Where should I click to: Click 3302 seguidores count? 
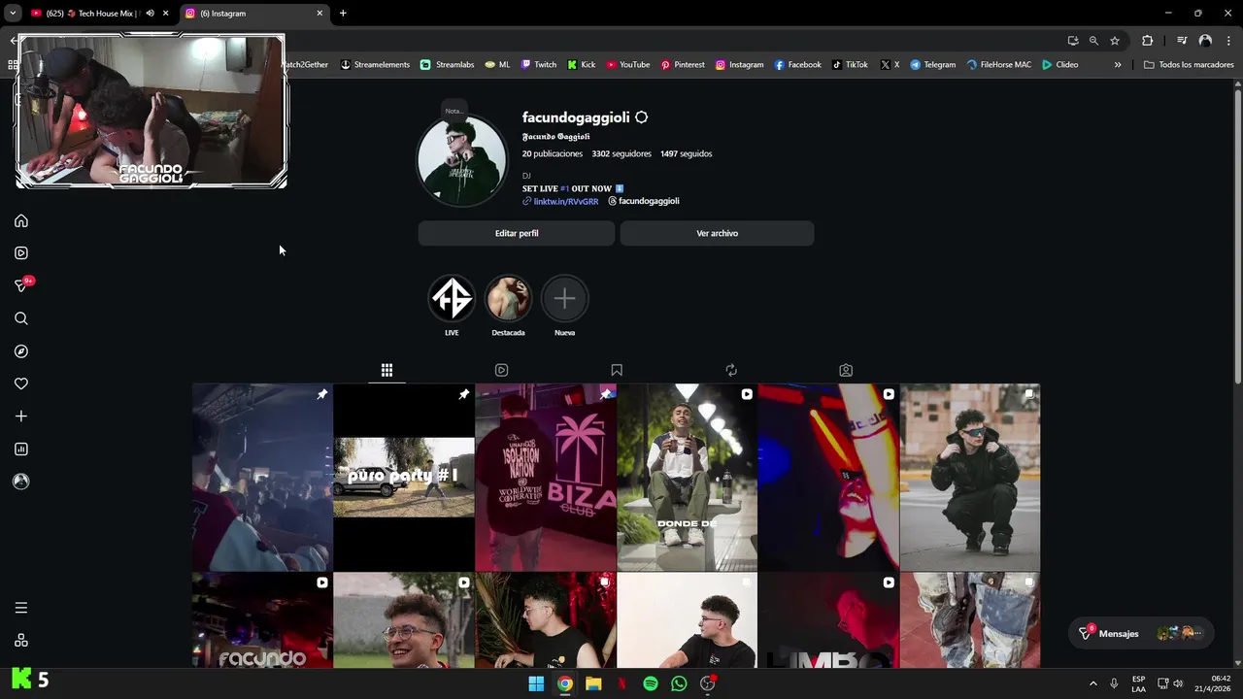[621, 153]
